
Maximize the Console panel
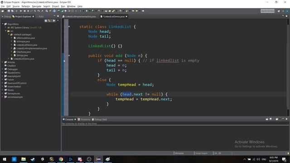coord(286,119)
